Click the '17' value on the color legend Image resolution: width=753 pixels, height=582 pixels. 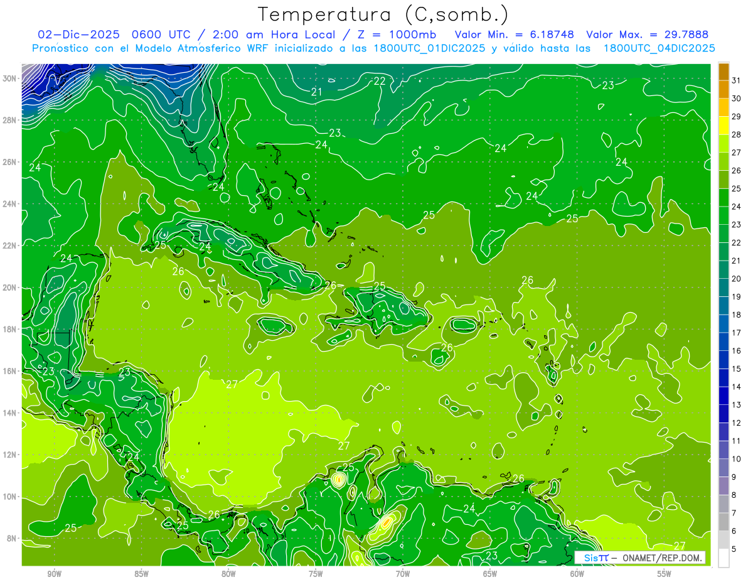coord(737,333)
